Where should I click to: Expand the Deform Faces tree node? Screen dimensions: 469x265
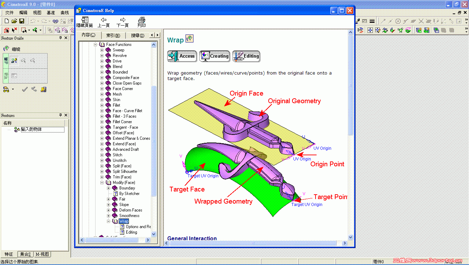[x=109, y=210]
